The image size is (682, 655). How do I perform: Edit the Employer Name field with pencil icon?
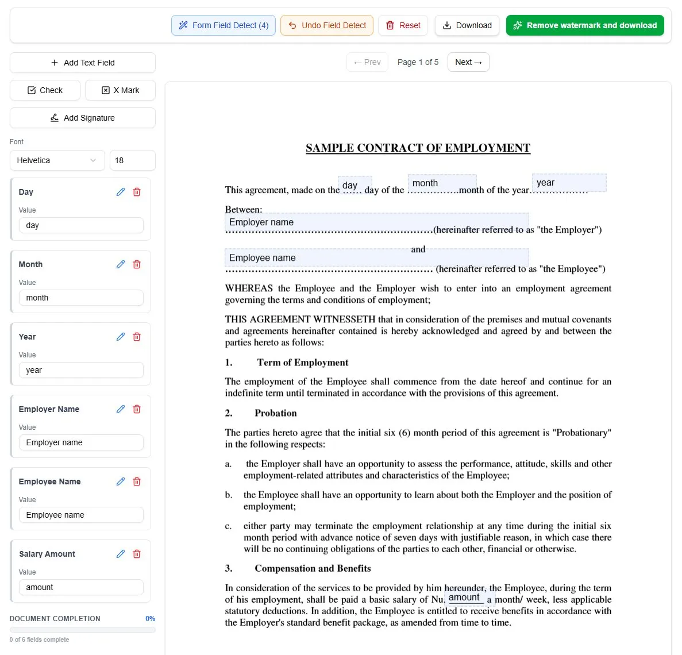pos(121,409)
